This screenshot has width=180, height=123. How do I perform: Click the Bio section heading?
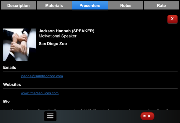click(x=6, y=102)
